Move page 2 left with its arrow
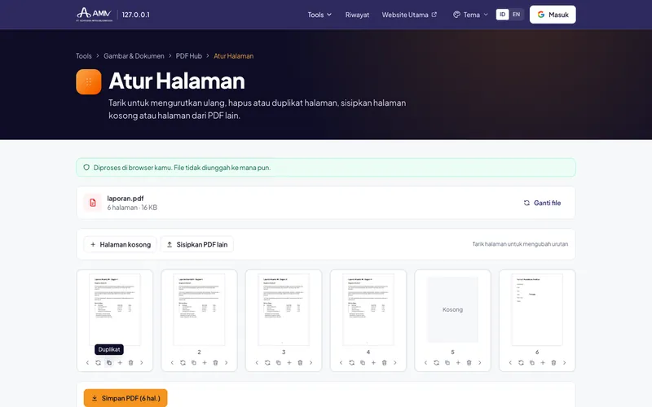Image resolution: width=652 pixels, height=407 pixels. (172, 362)
